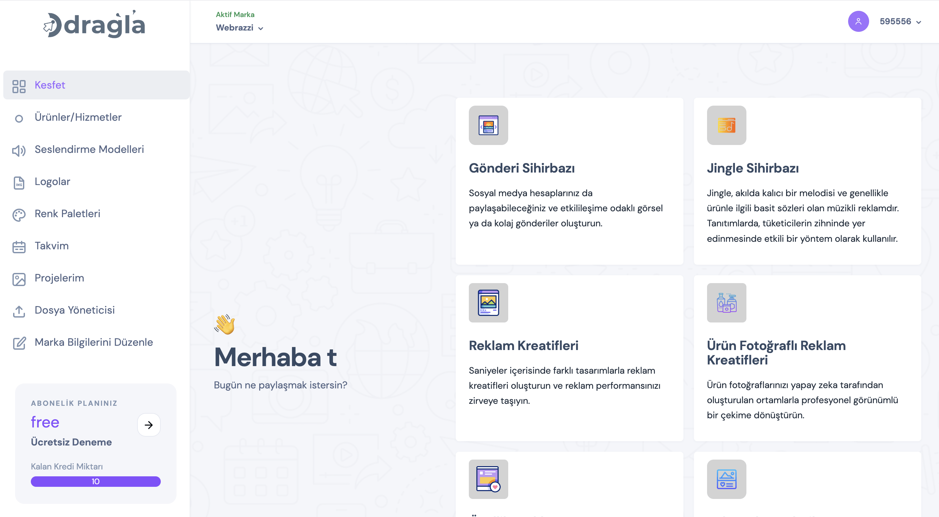Viewport: 939px width, 517px height.
Task: Select Kesfet in the sidebar
Action: [x=50, y=85]
